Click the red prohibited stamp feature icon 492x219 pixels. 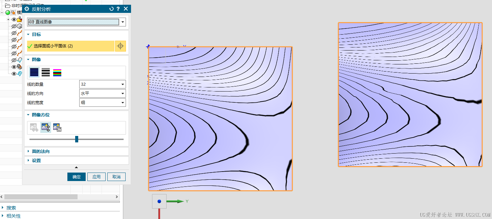[19, 67]
